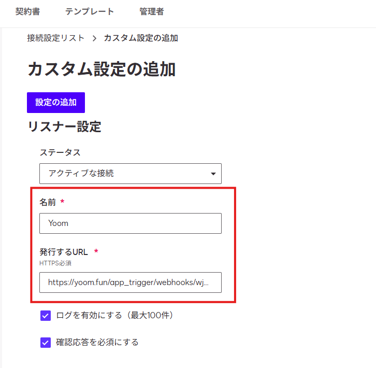376x368 pixels.
Task: Open the 契約書 menu tab
Action: [27, 11]
